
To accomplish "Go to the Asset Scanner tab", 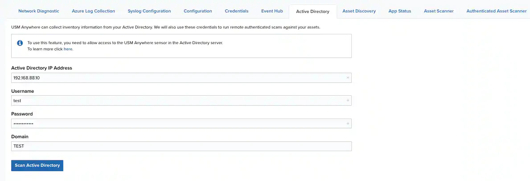I will [439, 11].
